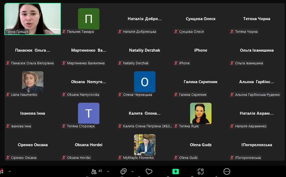Viewport: 286px width, 177px height.
Task: Select Ганна Грищук's active video tile
Action: pyautogui.click(x=33, y=19)
